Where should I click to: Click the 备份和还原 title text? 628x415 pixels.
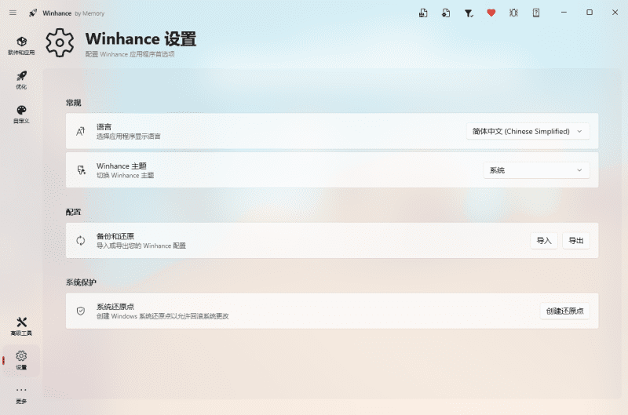(x=115, y=236)
